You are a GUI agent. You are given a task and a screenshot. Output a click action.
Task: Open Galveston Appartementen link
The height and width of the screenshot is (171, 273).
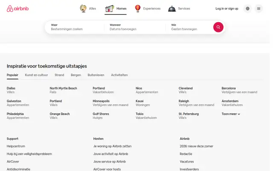(18, 103)
